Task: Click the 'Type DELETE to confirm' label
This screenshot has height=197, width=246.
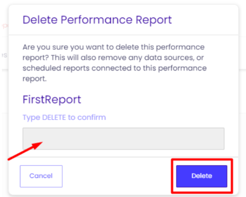Action: (x=64, y=118)
